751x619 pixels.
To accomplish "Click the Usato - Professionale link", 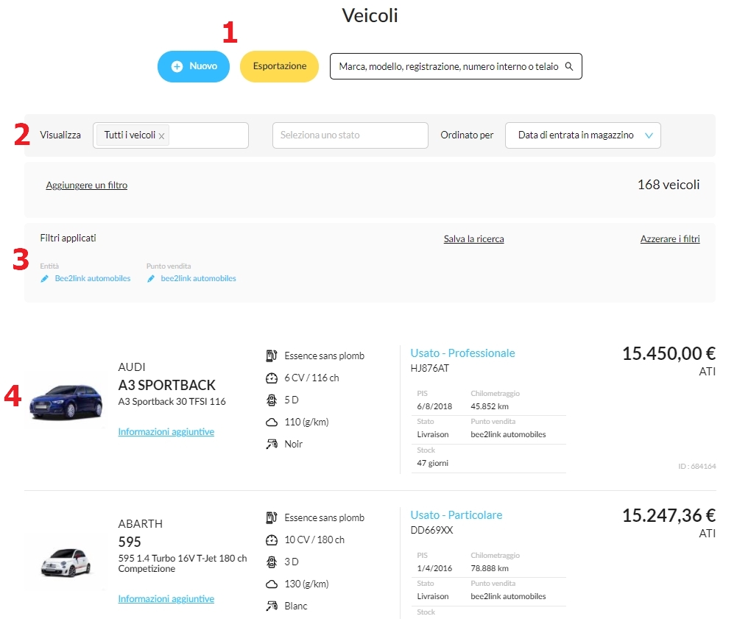I will pos(462,353).
